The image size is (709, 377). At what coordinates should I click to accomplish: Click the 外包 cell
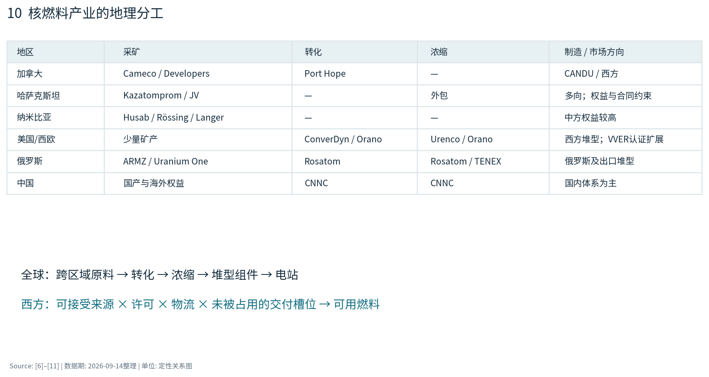[x=483, y=96]
